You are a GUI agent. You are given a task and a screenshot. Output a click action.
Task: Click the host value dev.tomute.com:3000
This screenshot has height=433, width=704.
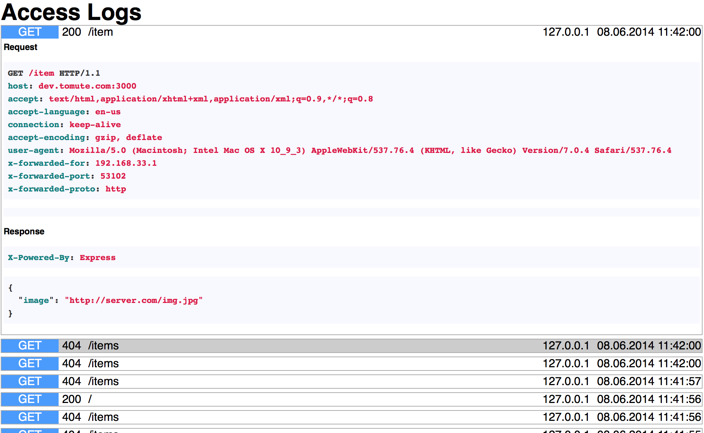pyautogui.click(x=87, y=86)
